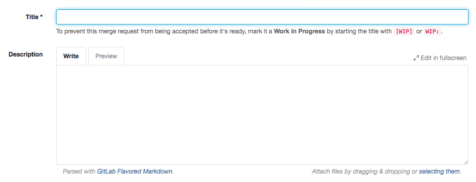The height and width of the screenshot is (182, 476).
Task: Click the [WIP] code snippet
Action: click(404, 32)
